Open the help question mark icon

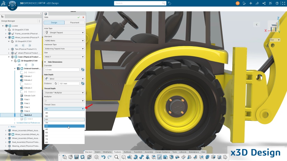277,3
